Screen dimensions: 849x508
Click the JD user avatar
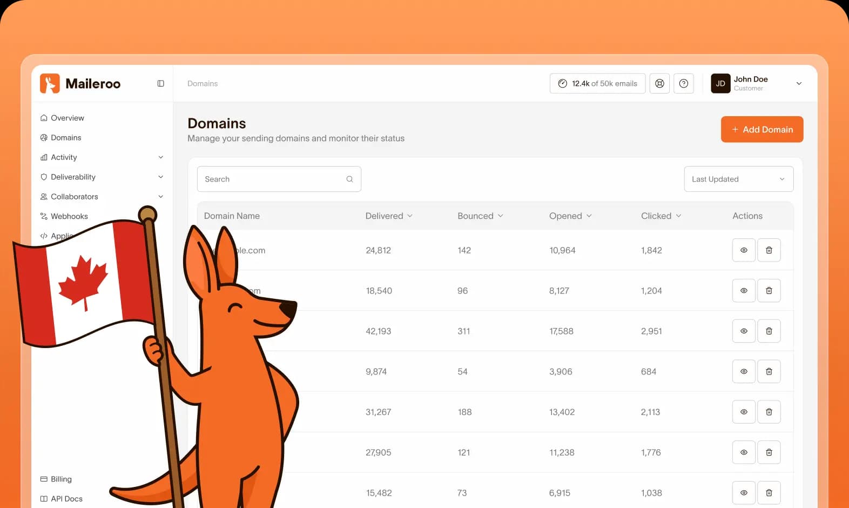pyautogui.click(x=720, y=83)
